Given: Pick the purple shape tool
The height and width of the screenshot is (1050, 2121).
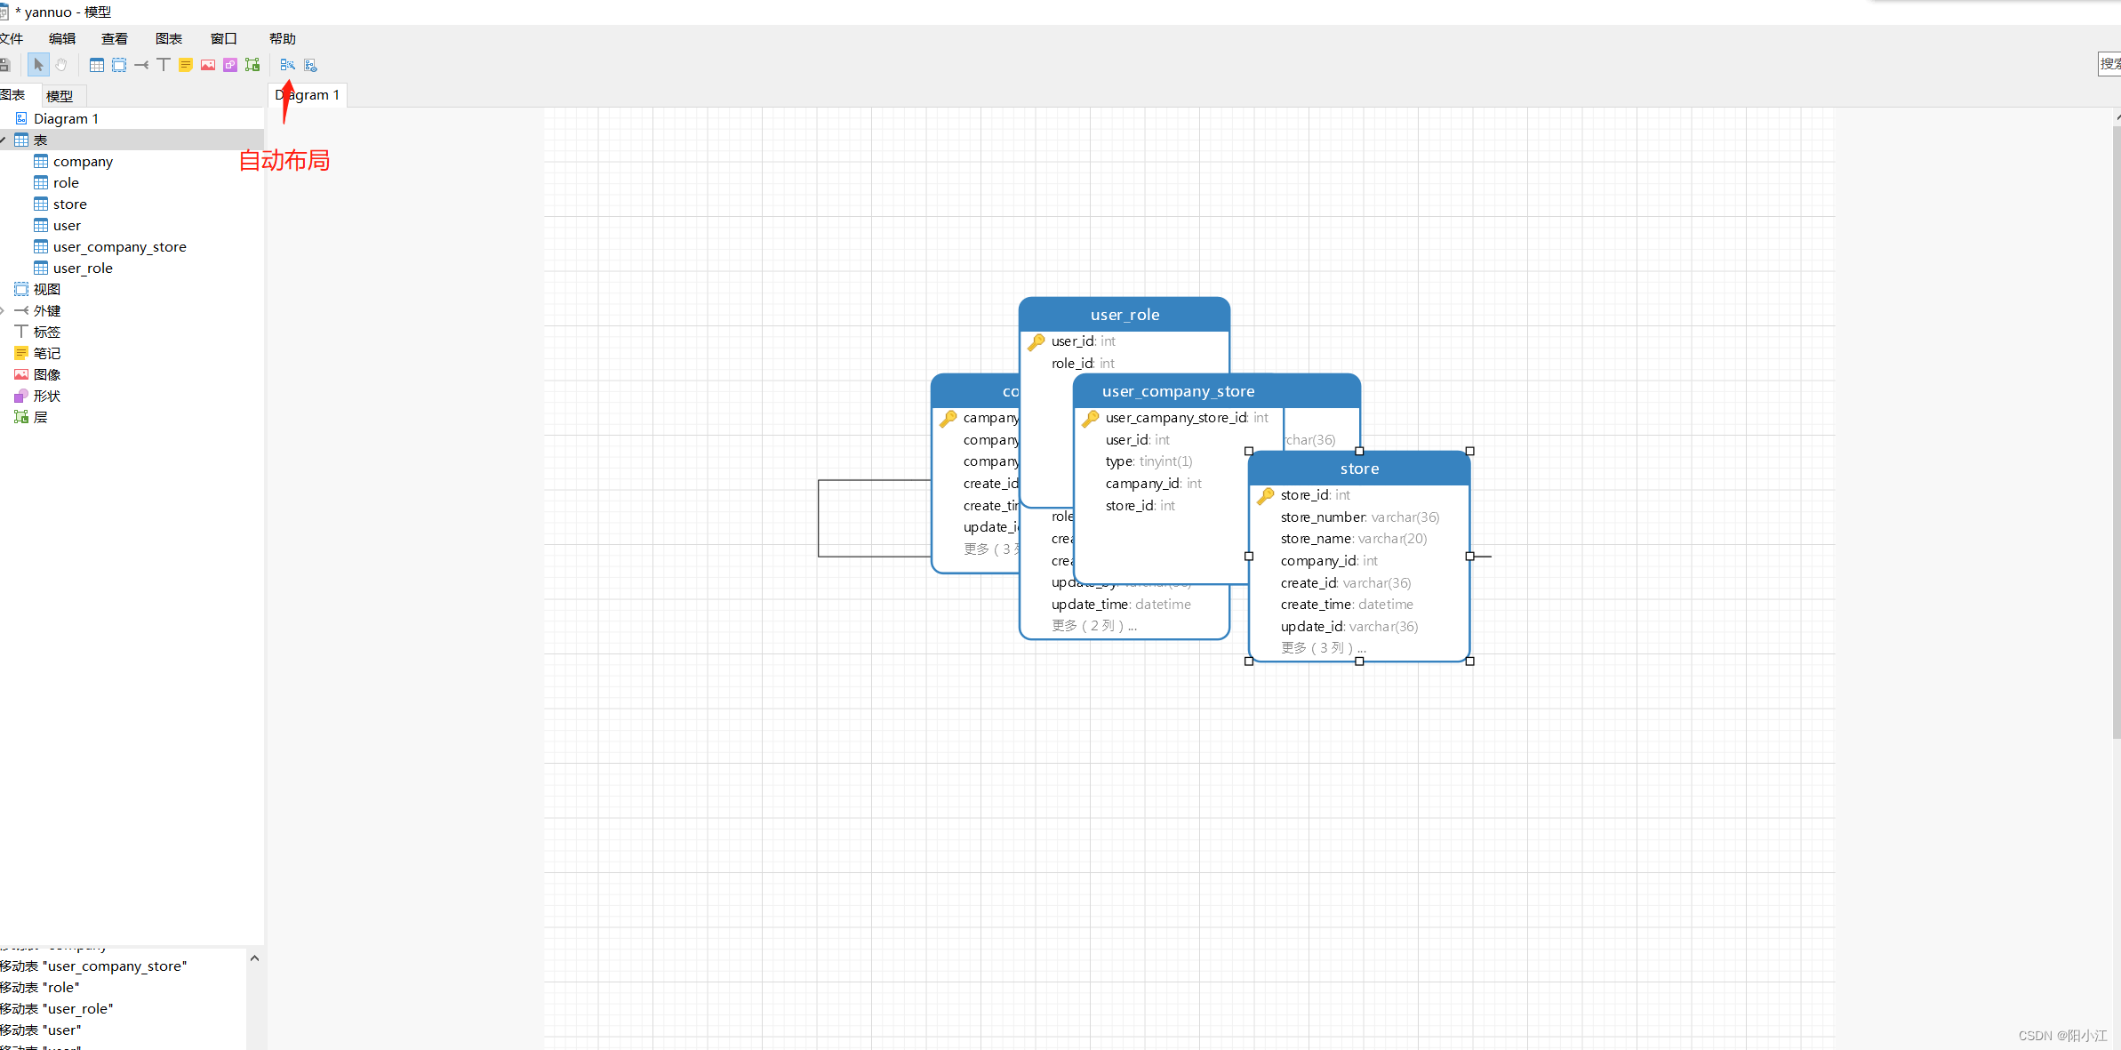Looking at the screenshot, I should point(230,65).
